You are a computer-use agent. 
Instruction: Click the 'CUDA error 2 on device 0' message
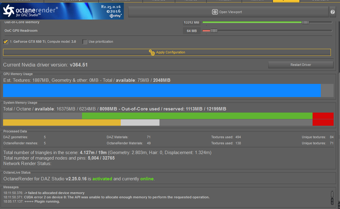(106, 197)
